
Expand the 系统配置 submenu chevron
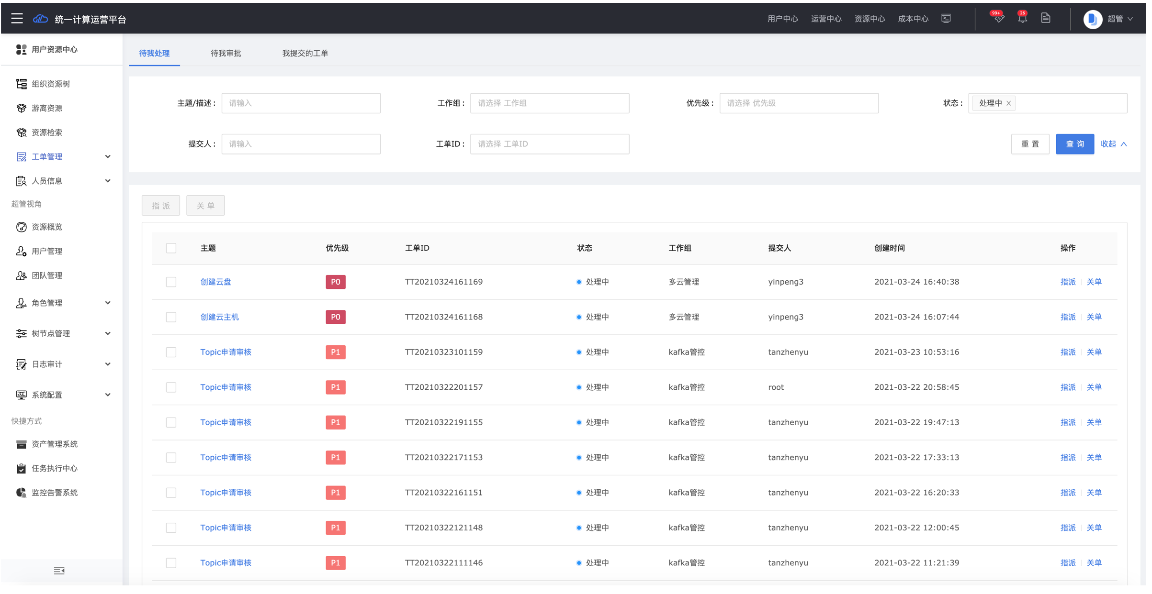point(108,395)
